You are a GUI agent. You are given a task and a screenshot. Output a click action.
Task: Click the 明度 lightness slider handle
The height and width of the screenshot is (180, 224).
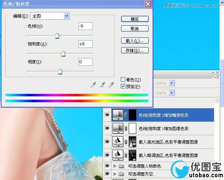point(60,72)
